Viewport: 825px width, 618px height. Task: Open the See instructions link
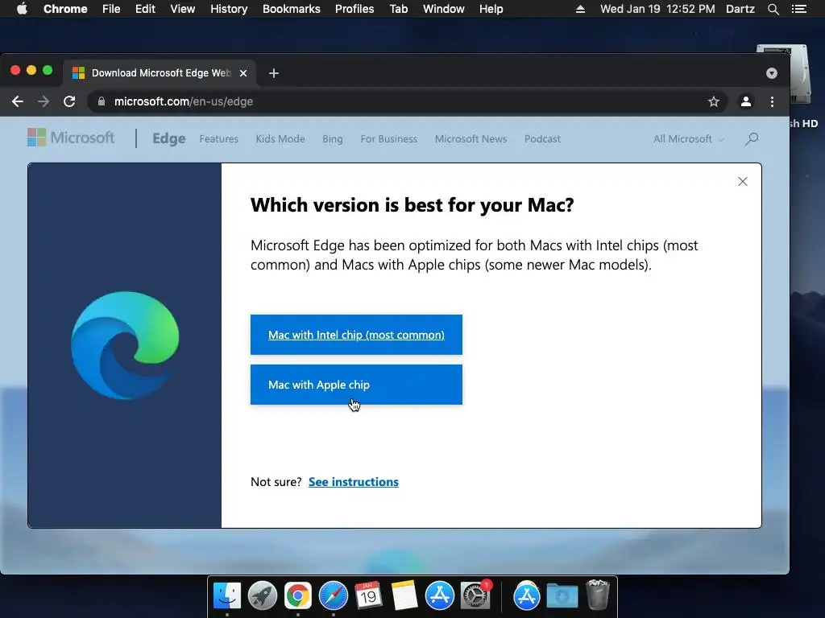(354, 482)
